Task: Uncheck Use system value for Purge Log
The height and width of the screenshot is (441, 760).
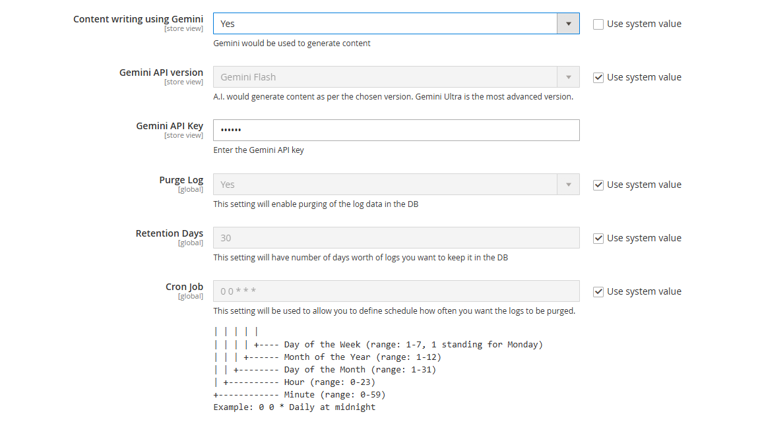Action: 598,185
